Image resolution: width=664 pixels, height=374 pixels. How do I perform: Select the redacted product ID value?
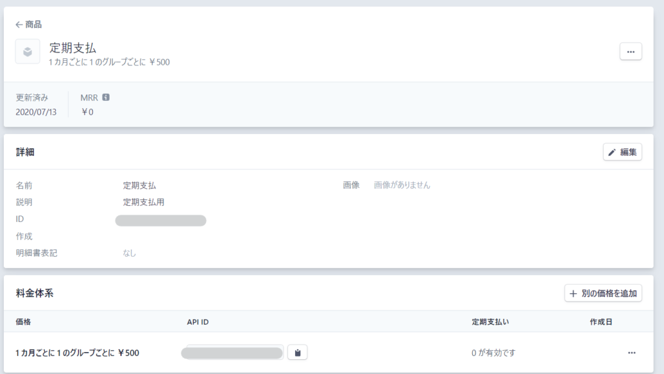click(161, 221)
